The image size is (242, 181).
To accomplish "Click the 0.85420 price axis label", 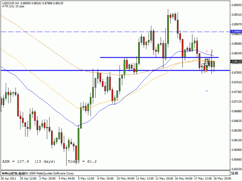I will 237,169.
